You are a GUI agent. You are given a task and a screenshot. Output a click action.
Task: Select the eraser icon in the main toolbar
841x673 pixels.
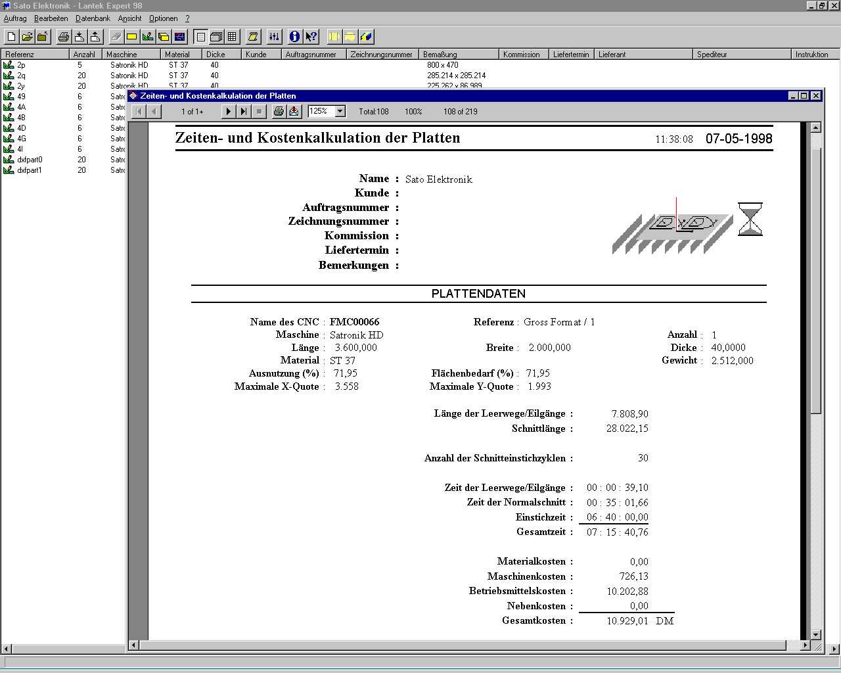116,37
